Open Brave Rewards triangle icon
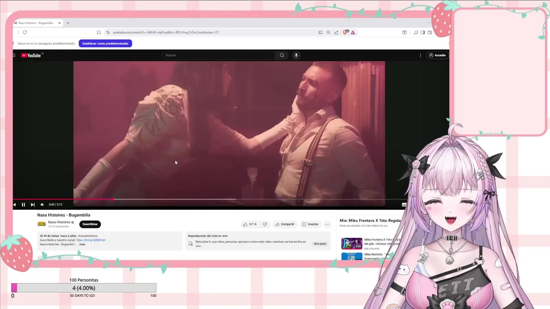Screen dimensions: 550x309 [353, 32]
